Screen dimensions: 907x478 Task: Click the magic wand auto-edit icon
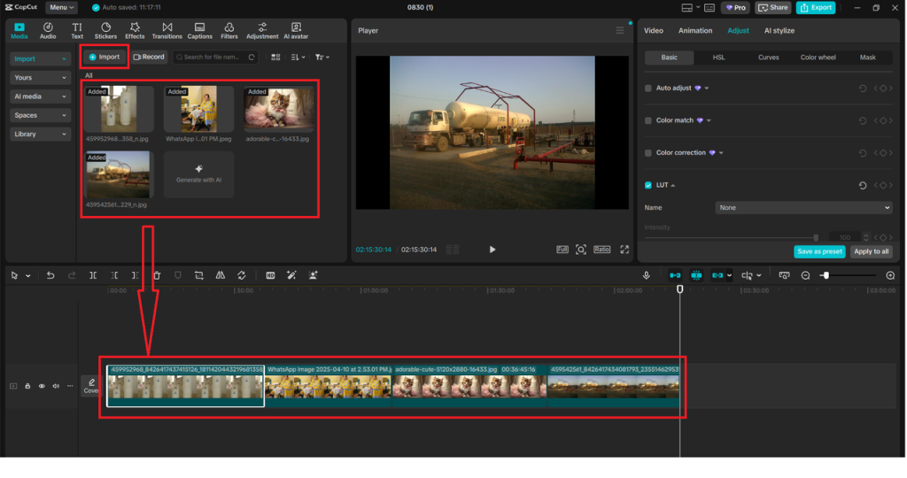291,275
